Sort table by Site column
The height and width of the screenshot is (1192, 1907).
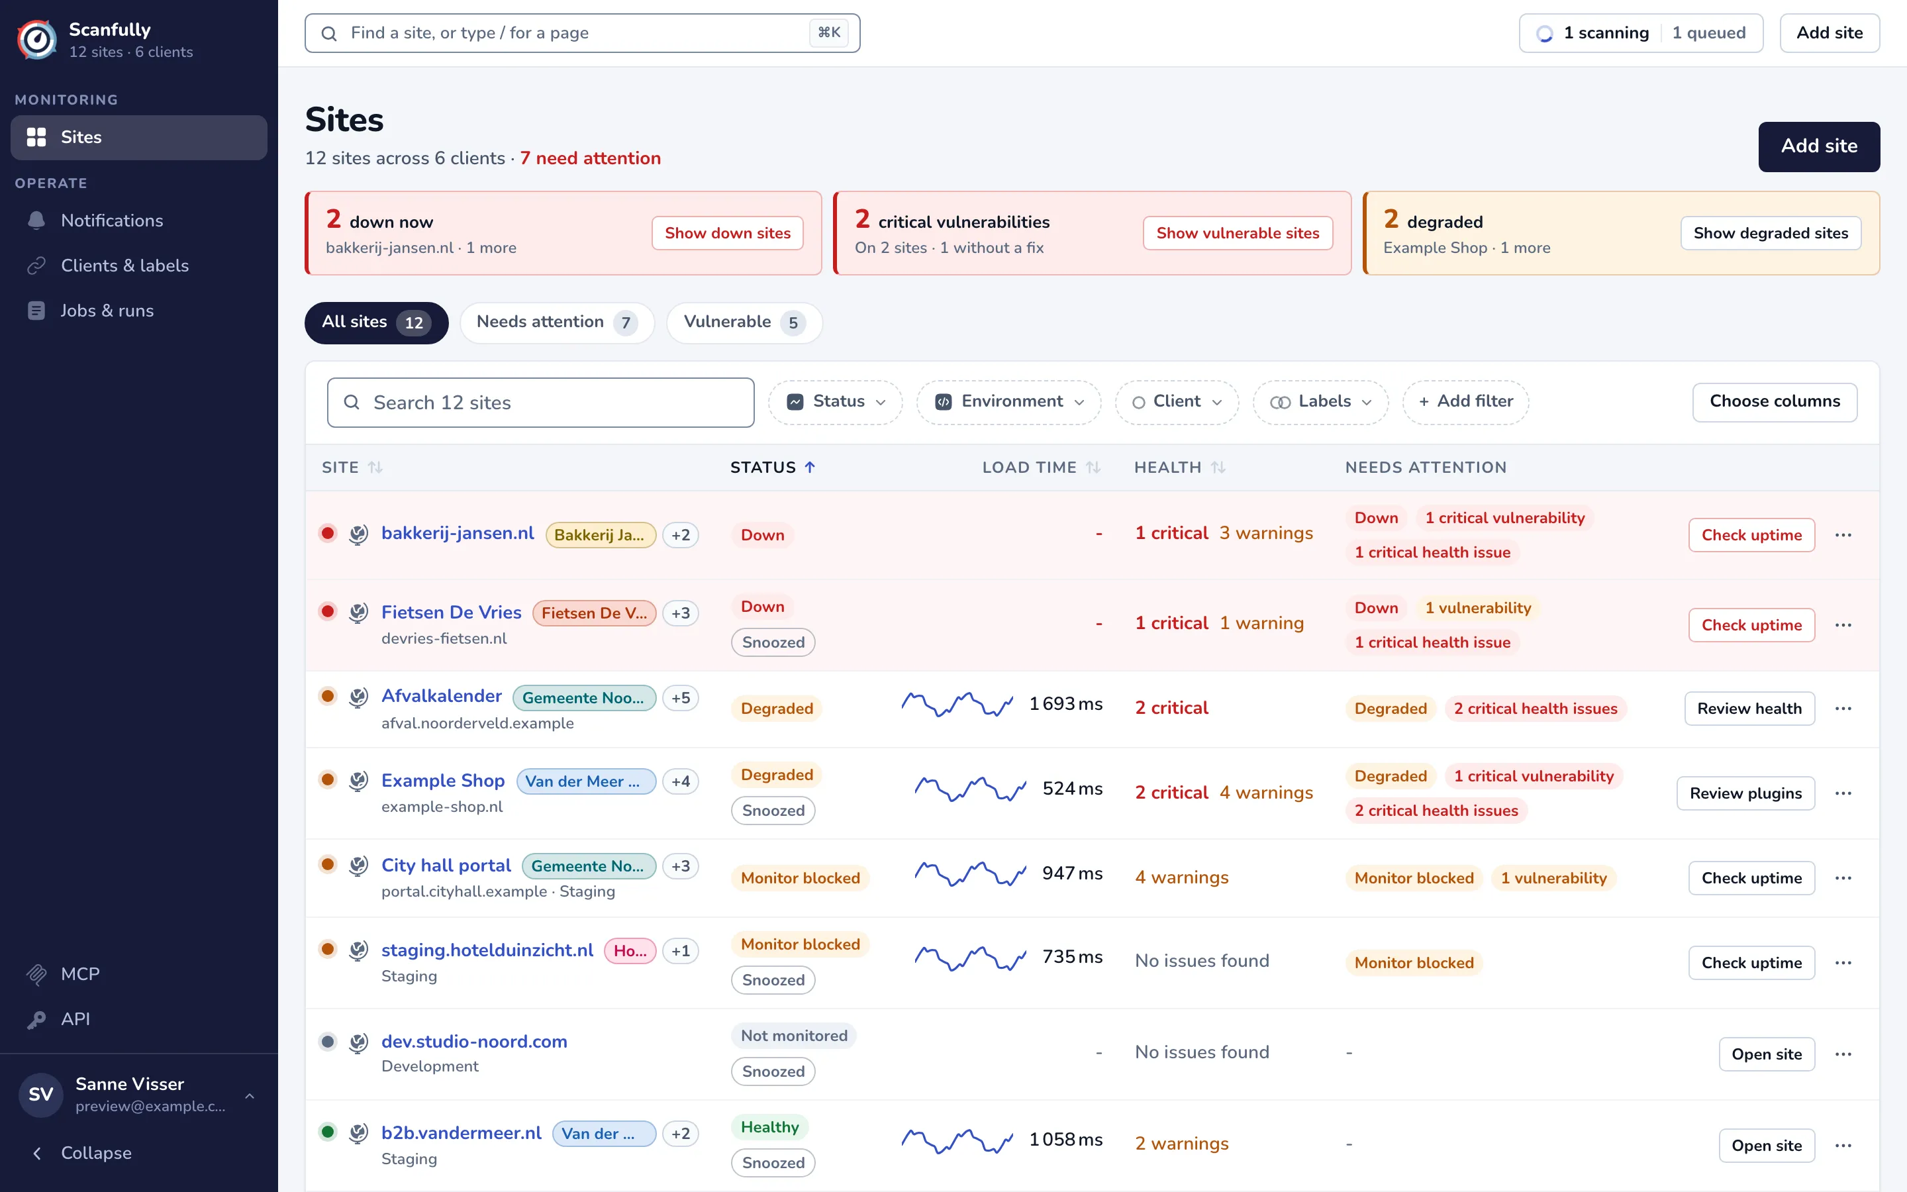(352, 468)
